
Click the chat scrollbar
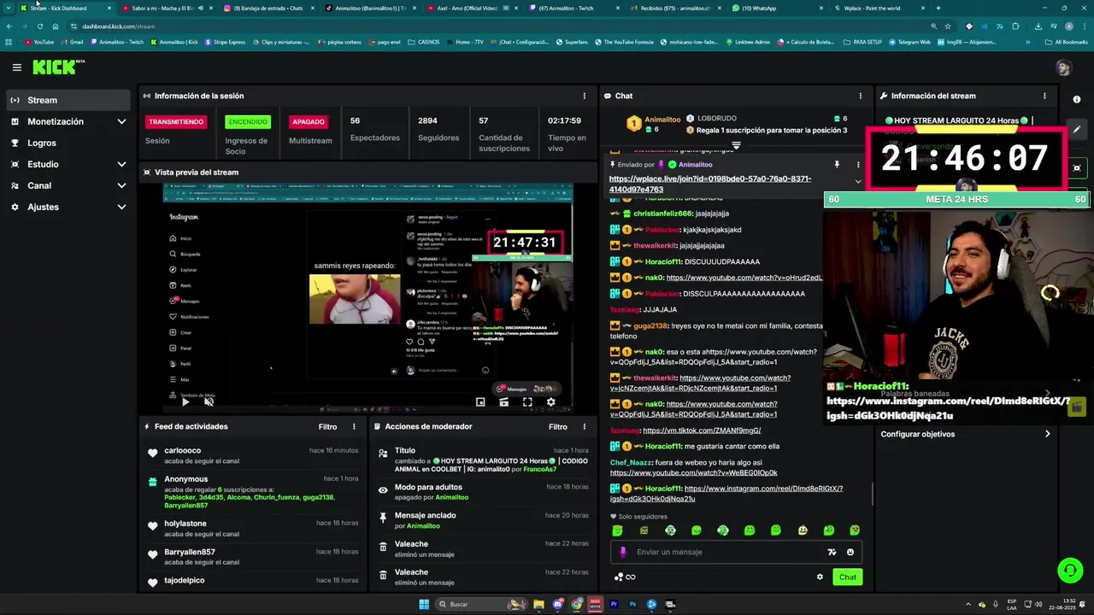coord(872,494)
